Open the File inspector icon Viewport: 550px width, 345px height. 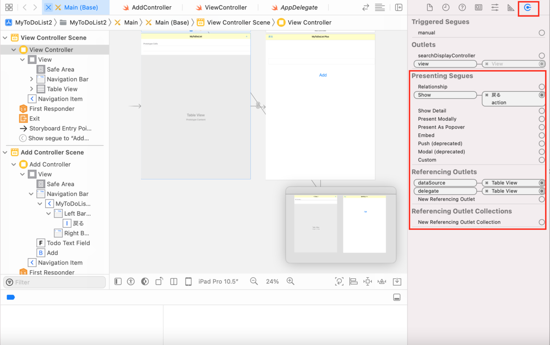[x=429, y=7]
